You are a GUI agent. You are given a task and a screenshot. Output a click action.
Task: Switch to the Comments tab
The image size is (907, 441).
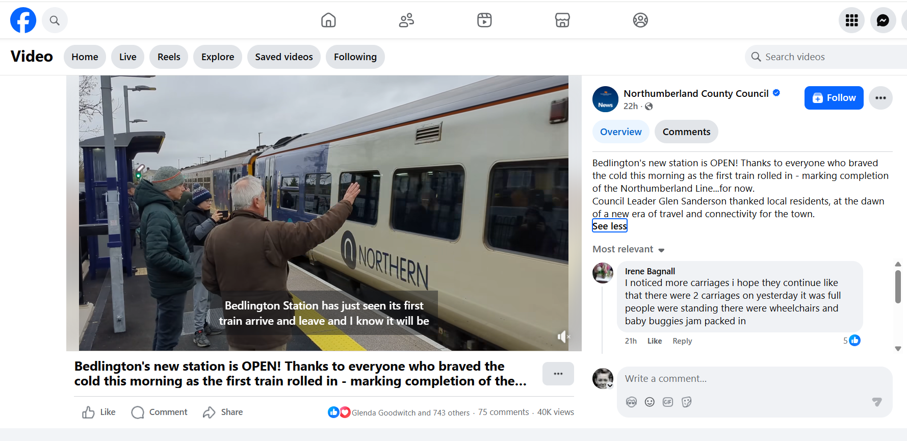pyautogui.click(x=686, y=132)
